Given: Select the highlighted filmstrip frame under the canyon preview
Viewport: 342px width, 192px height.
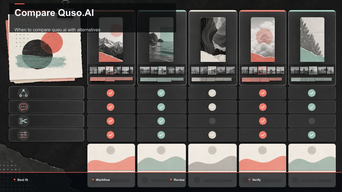Looking at the screenshot, I should [x=212, y=70].
